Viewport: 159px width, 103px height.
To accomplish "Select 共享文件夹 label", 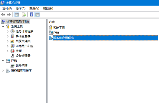I will 23,41.
